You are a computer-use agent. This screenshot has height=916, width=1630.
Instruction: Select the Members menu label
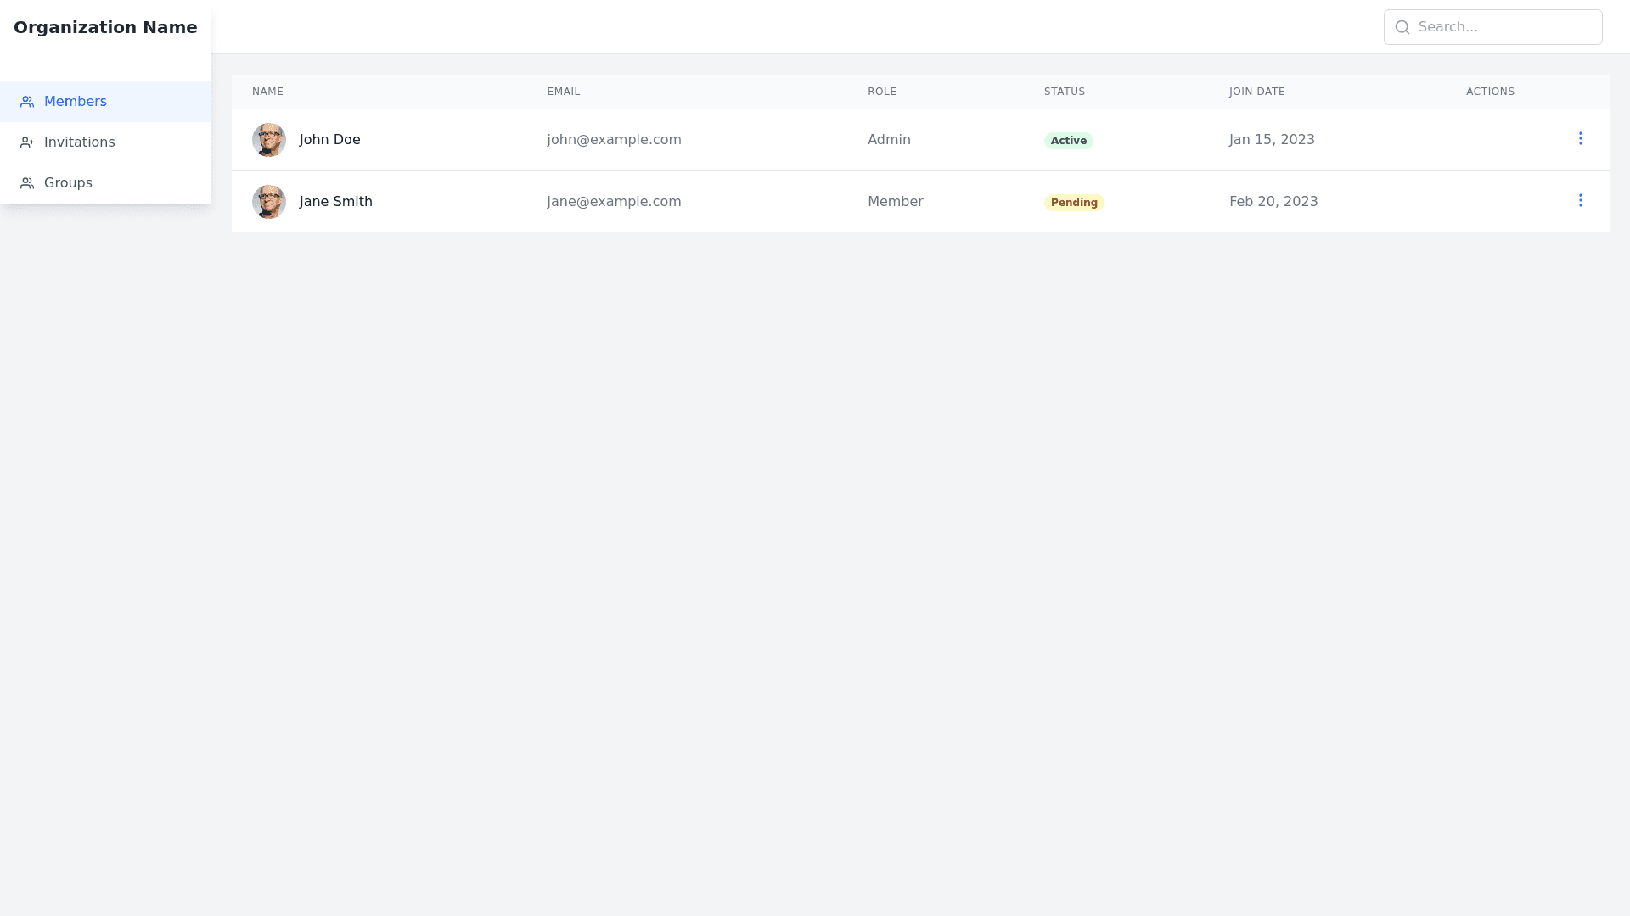coord(75,102)
